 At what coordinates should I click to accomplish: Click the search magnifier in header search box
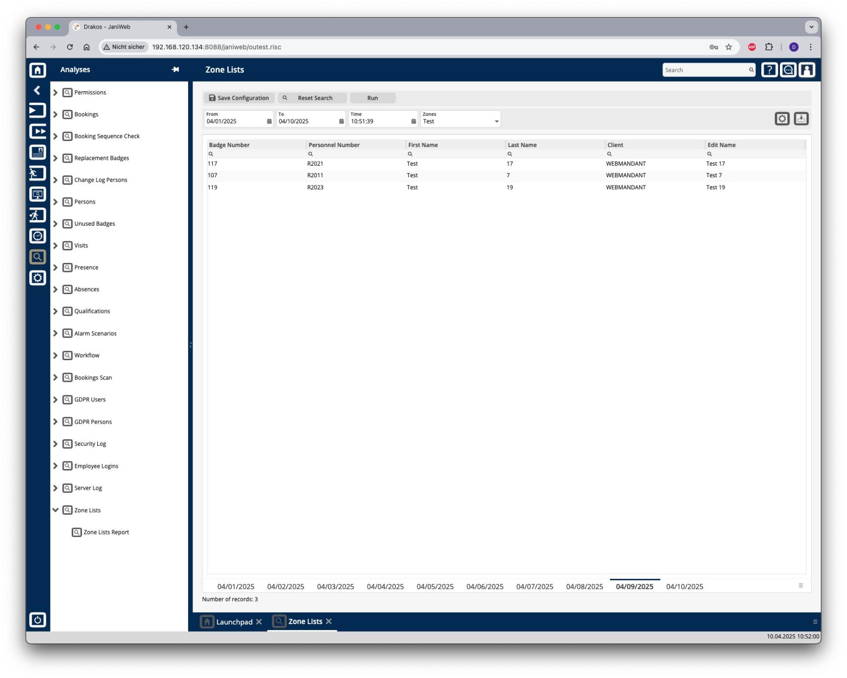coord(751,70)
